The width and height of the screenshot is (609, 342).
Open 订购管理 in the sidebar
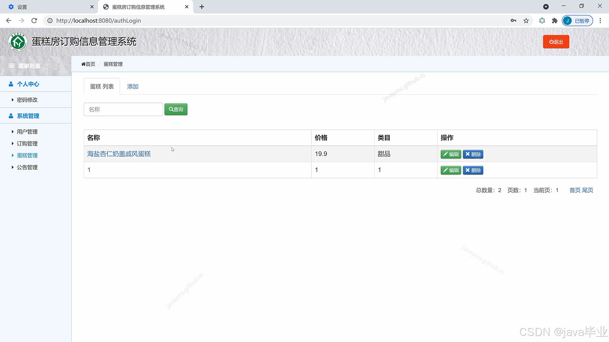[27, 144]
